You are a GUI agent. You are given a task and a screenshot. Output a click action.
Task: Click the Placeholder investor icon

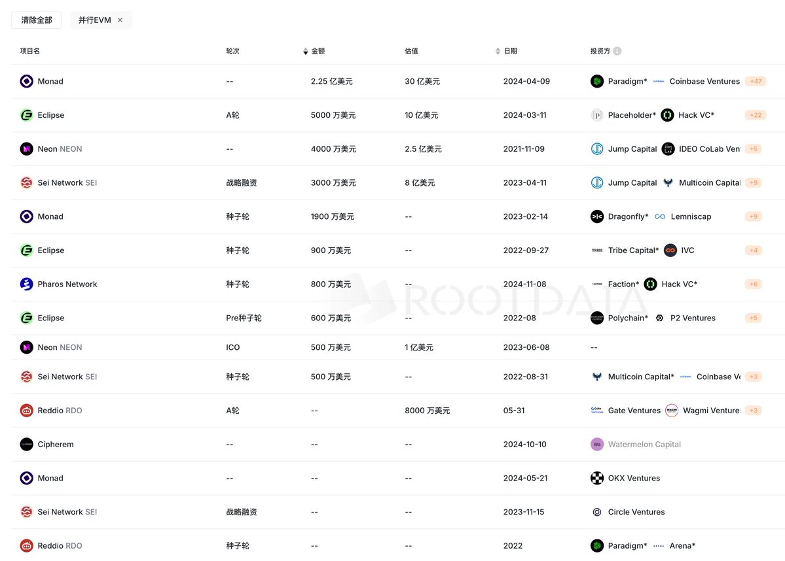(596, 115)
